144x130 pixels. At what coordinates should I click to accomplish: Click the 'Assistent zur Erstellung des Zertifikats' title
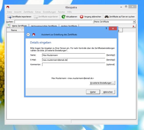(x=59, y=35)
